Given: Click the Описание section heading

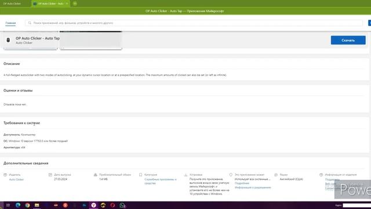Looking at the screenshot, I should pyautogui.click(x=12, y=64).
